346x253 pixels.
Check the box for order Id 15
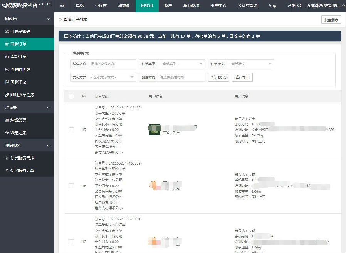[x=71, y=241]
